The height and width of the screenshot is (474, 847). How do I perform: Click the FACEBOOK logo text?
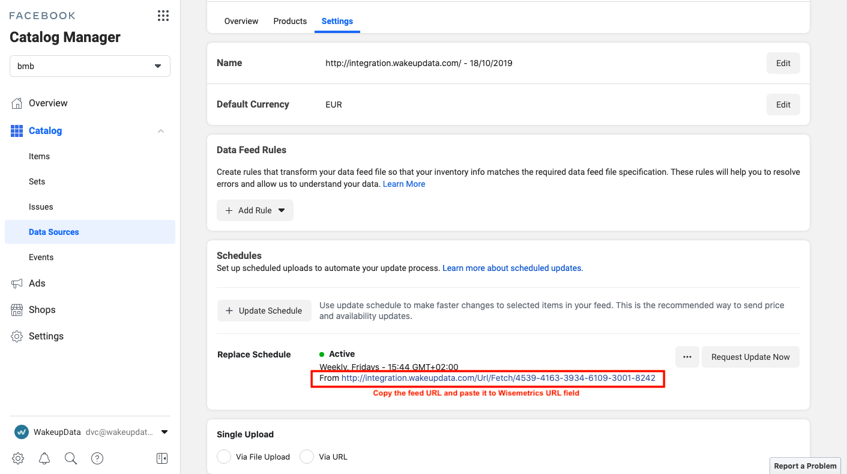pos(43,16)
